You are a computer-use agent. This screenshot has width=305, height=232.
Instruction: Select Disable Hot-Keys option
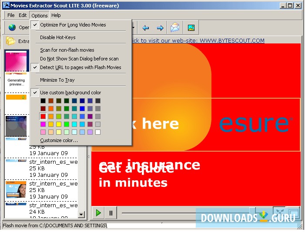click(81, 37)
